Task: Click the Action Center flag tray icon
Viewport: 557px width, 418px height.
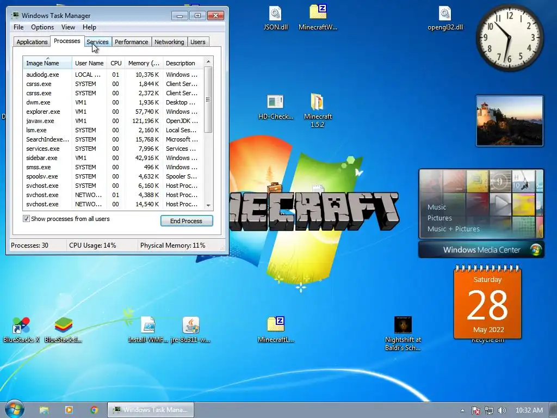Action: click(475, 410)
